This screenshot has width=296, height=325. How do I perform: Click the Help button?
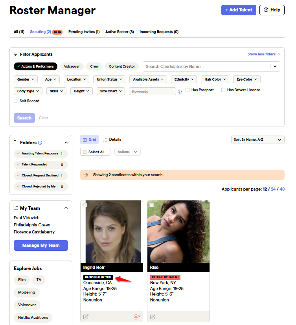[x=272, y=10]
